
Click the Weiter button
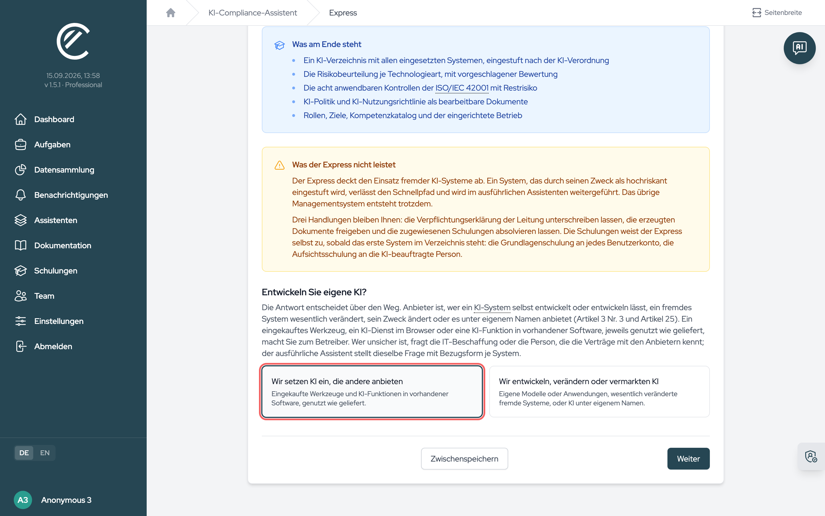tap(688, 459)
